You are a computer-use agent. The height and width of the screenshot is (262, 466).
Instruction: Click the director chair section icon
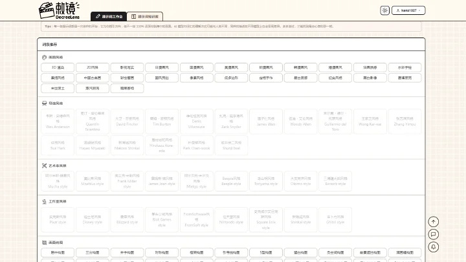tap(44, 104)
